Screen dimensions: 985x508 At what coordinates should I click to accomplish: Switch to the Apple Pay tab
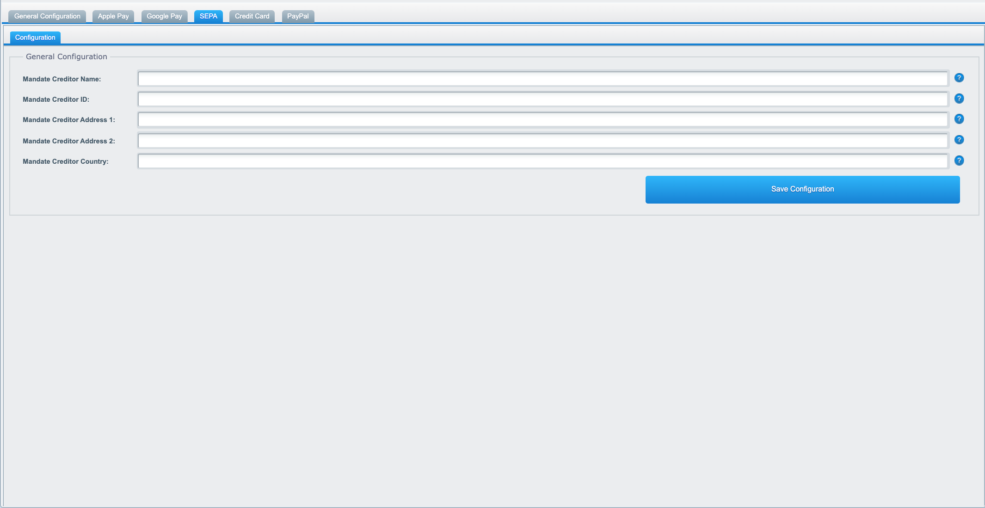tap(113, 16)
